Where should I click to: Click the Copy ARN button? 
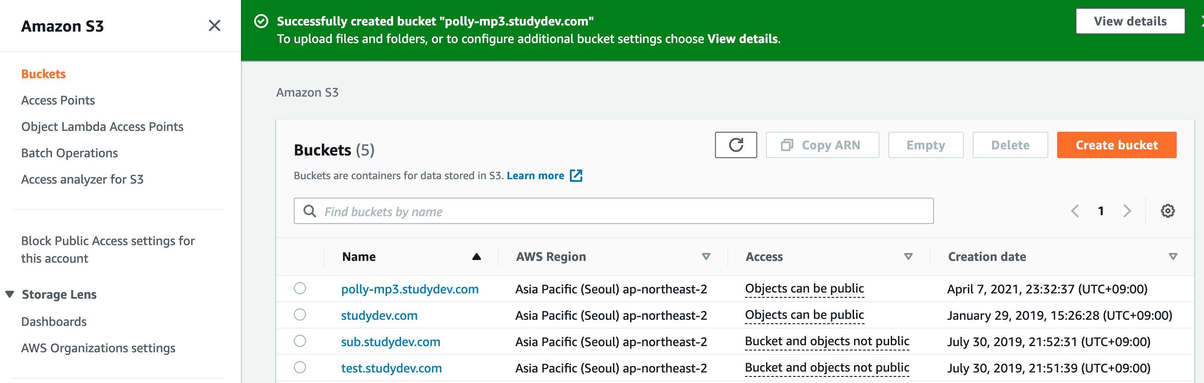point(822,145)
